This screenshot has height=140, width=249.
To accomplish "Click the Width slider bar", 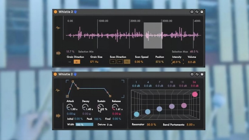I will 84,125.
